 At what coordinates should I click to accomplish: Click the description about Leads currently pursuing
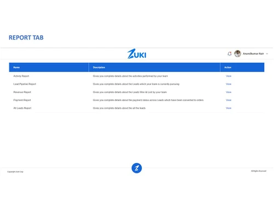point(136,84)
